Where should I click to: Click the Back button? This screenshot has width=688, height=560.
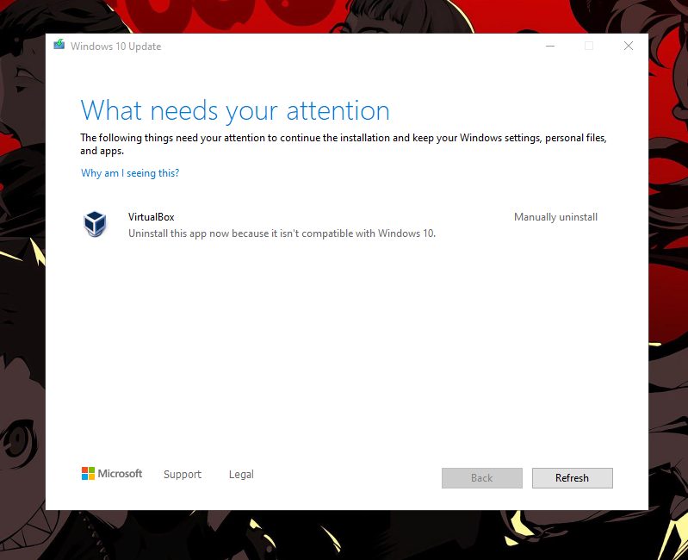[482, 478]
